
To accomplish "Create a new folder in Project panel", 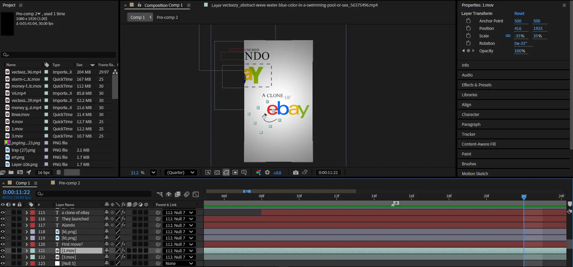I will point(11,172).
